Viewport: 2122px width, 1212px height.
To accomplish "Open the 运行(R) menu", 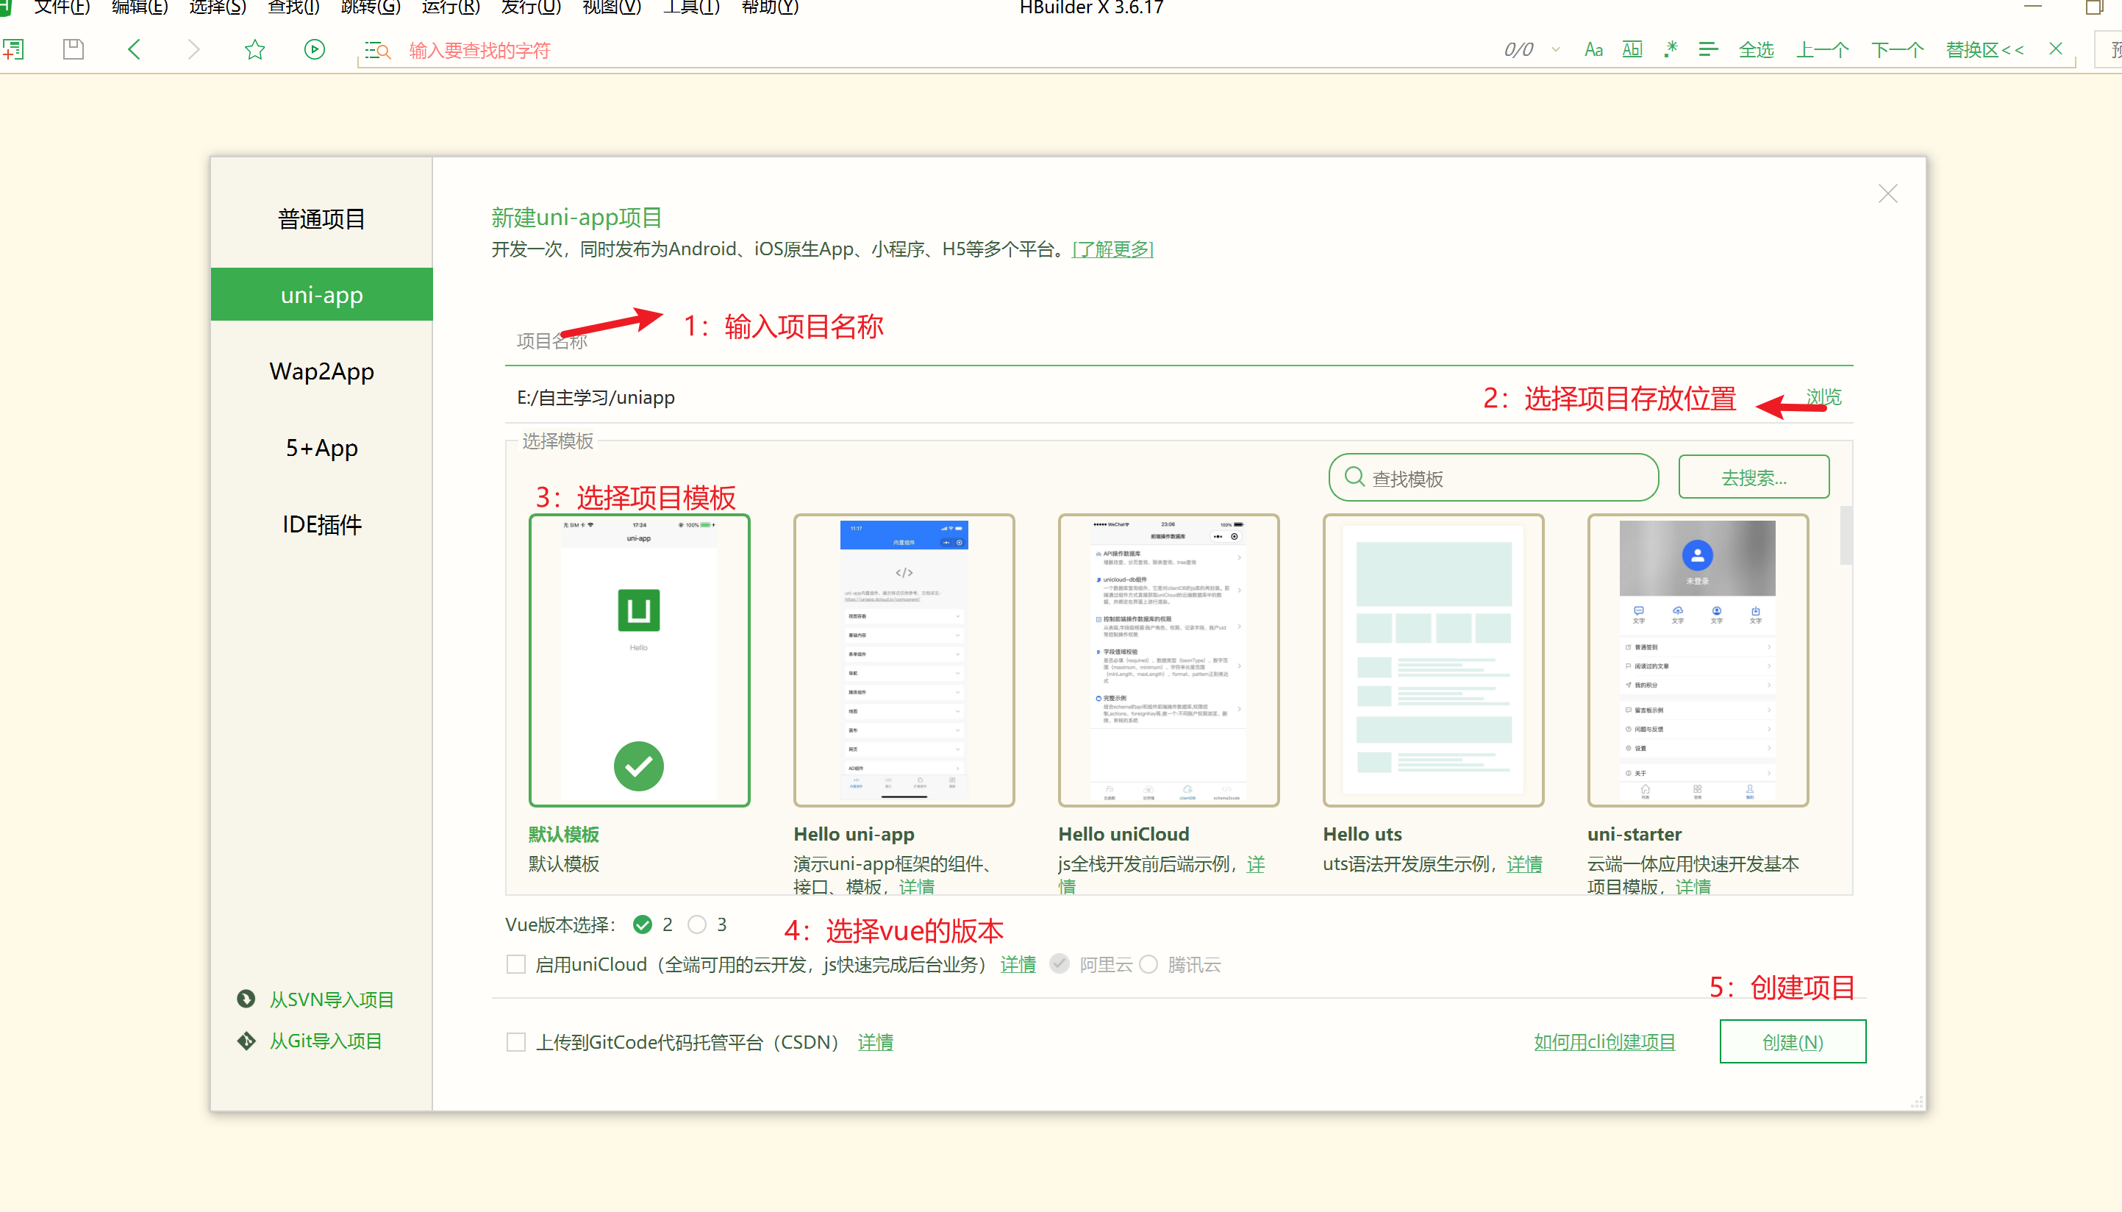I will coord(450,7).
